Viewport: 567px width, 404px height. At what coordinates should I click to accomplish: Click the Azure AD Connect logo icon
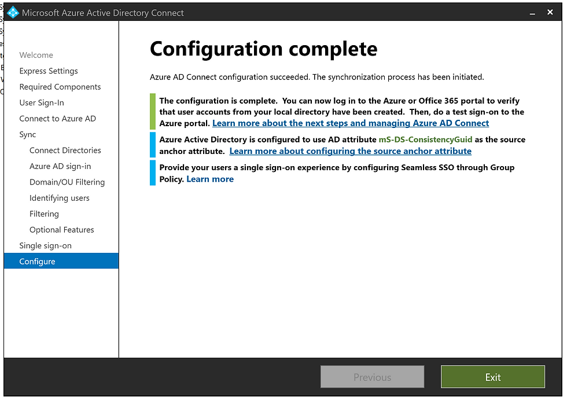tap(13, 13)
